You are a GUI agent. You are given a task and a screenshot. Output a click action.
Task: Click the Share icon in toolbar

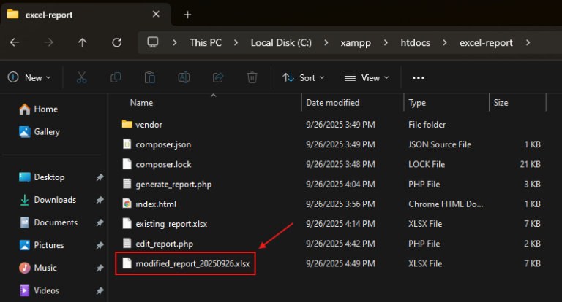[x=217, y=77]
